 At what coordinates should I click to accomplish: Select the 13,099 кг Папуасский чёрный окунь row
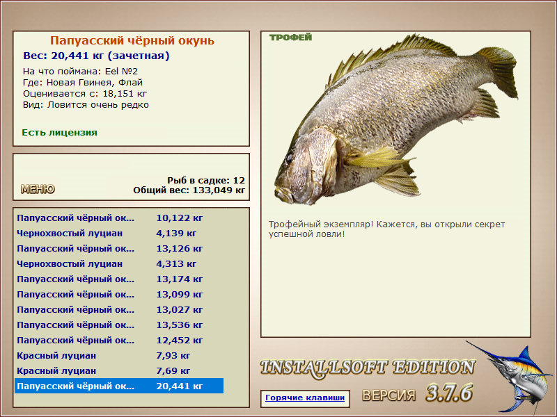(x=119, y=294)
